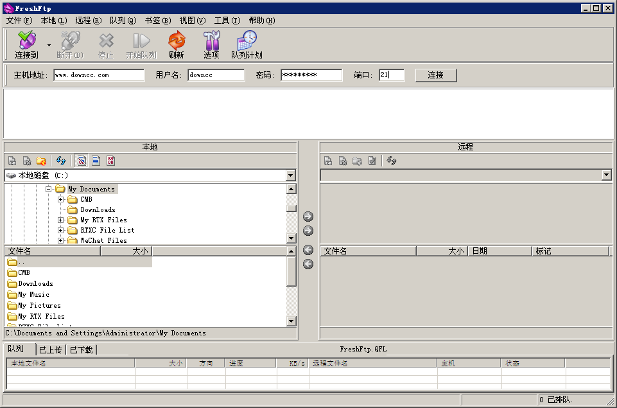
Task: Open the local drive dropdown showing 本地磁盘 (C:)
Action: [291, 175]
